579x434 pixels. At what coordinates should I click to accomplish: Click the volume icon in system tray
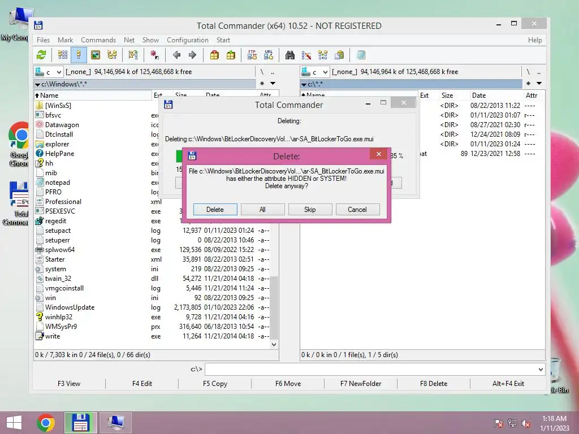[526, 423]
